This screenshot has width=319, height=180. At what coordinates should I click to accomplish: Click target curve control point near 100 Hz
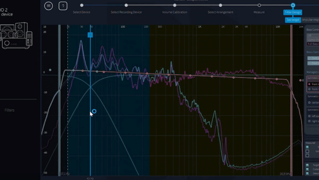tap(125, 73)
